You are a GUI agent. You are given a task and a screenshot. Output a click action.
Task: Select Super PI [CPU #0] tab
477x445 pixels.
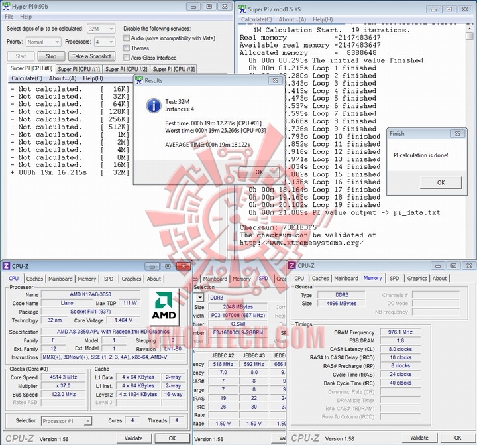pos(31,68)
